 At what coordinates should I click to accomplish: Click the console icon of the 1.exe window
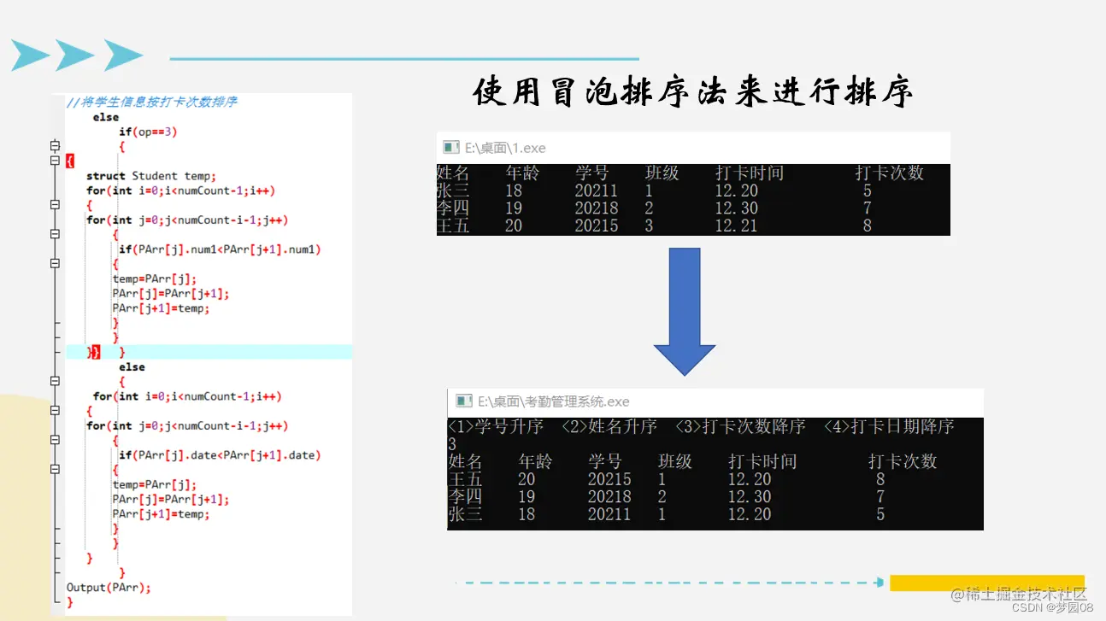450,148
